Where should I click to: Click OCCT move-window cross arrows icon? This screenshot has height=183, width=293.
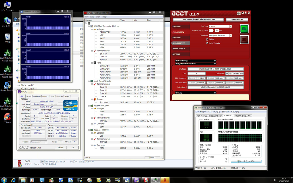(x=239, y=13)
